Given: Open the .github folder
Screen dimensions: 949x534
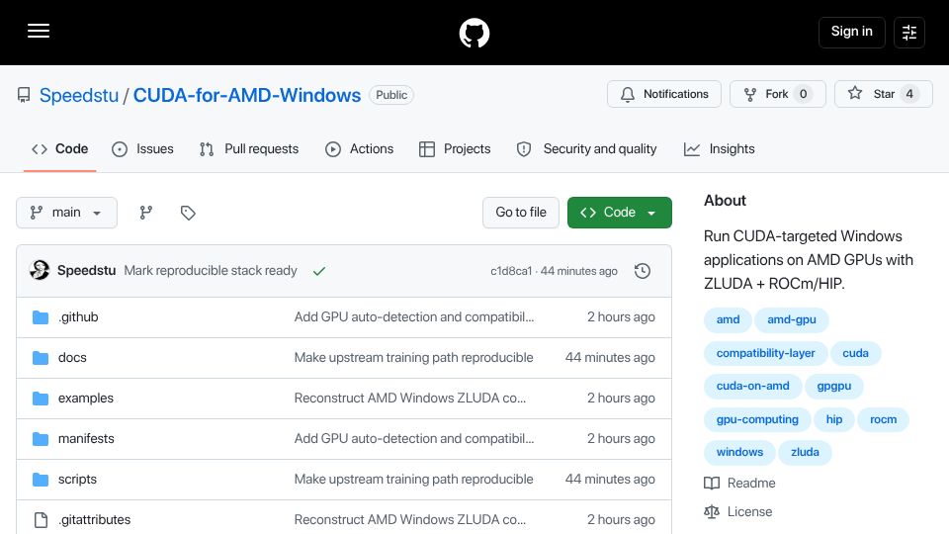Looking at the screenshot, I should click(78, 317).
